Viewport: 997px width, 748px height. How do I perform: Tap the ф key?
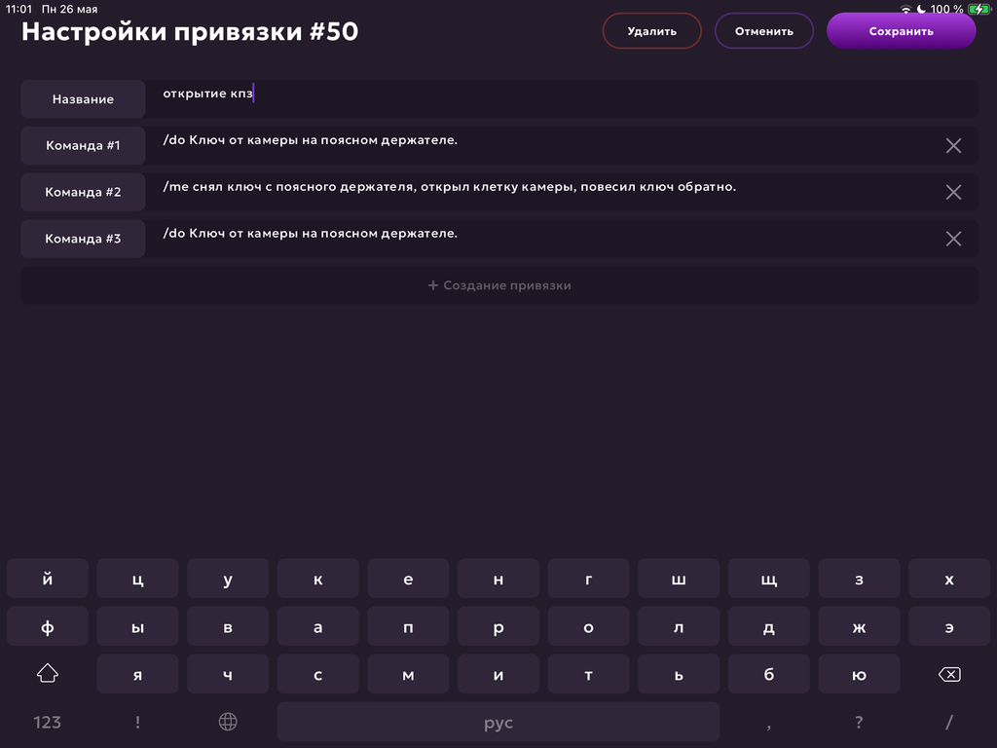[48, 626]
